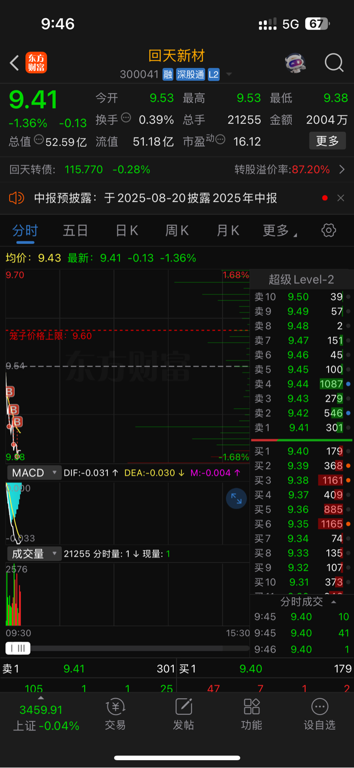
Task: Open the 成交量 indicator dropdown
Action: (x=34, y=554)
